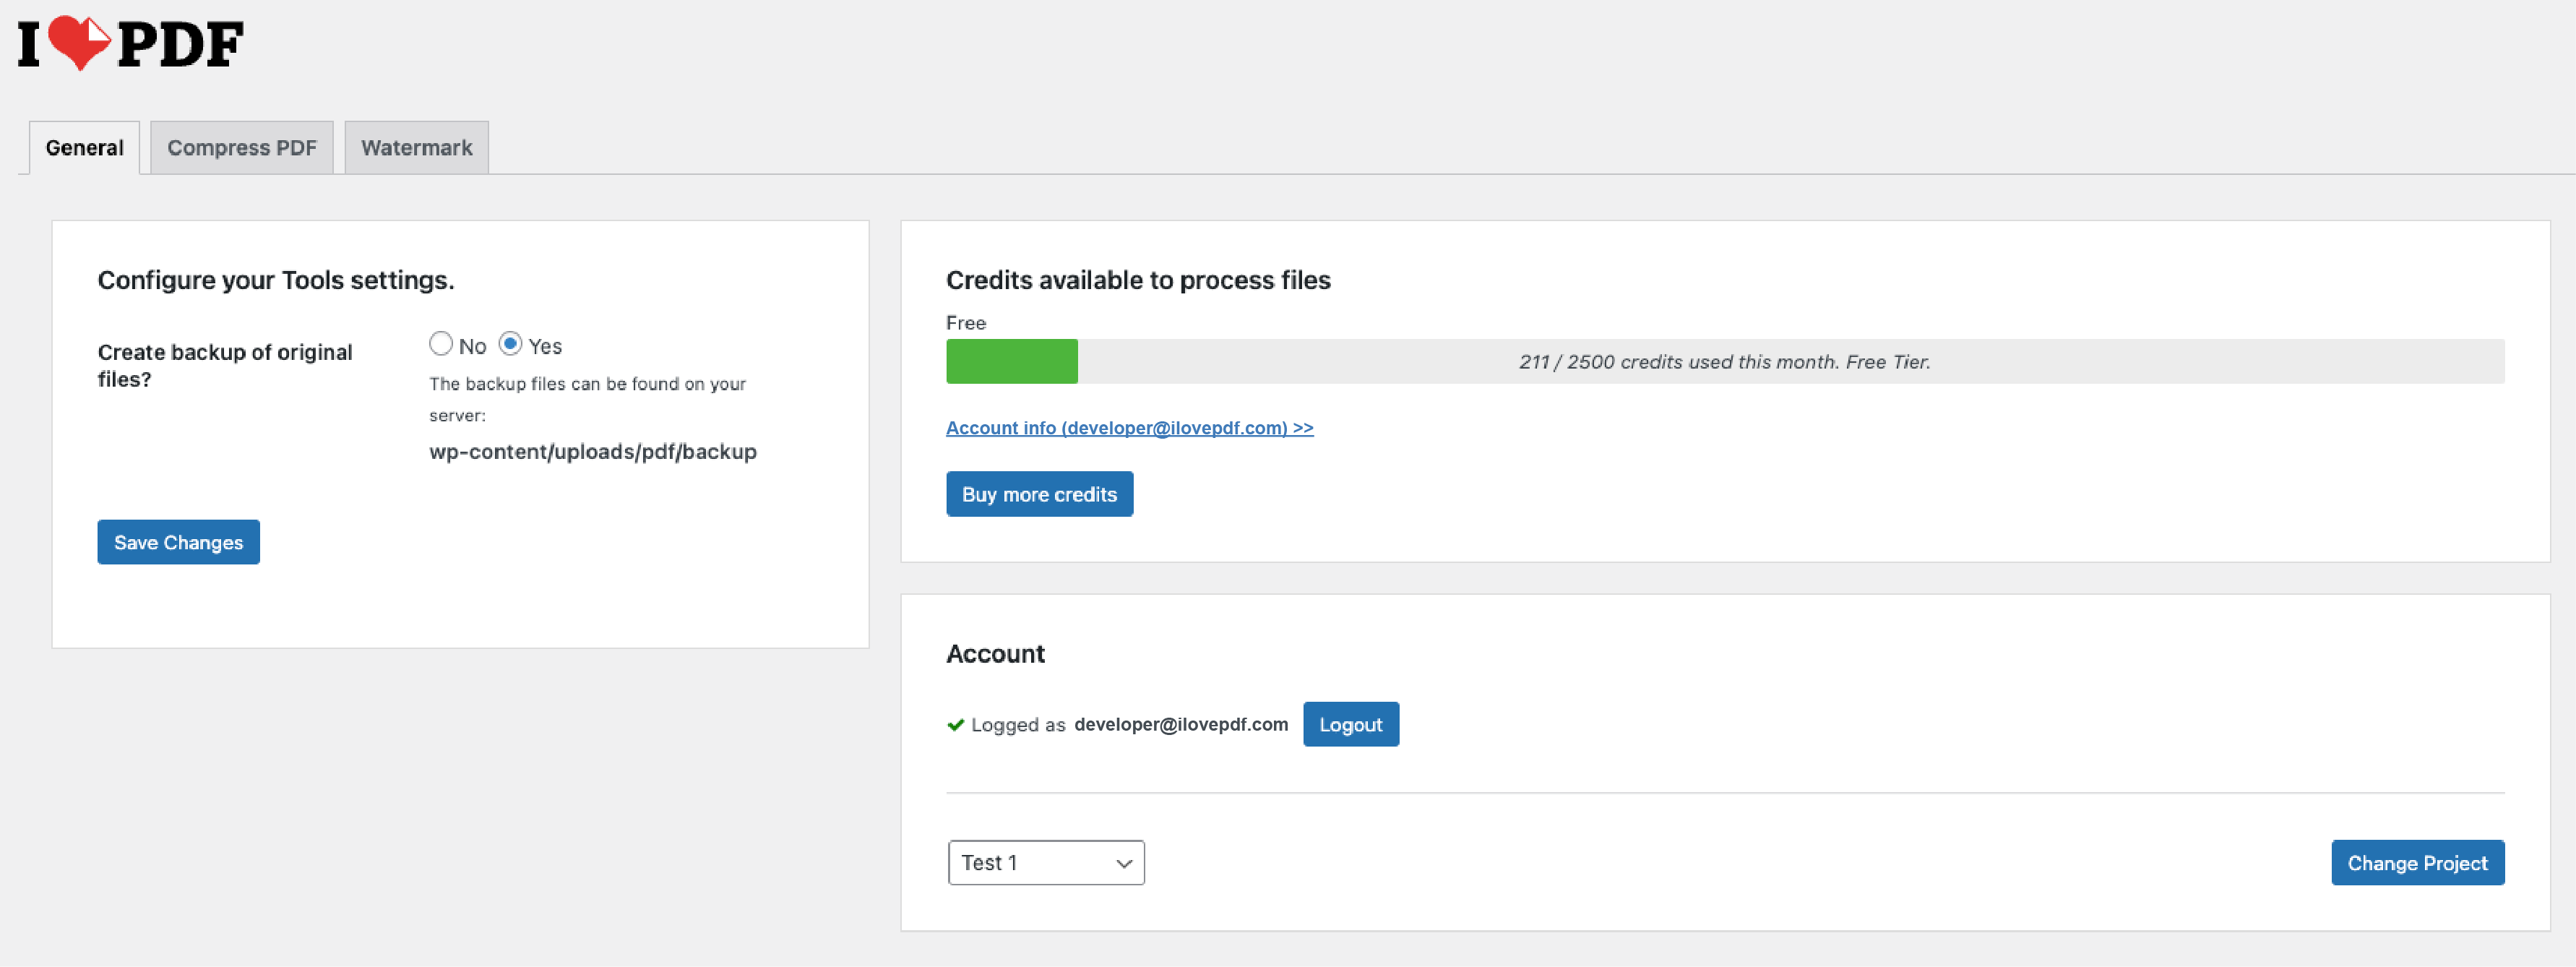This screenshot has height=967, width=2576.
Task: Click the project dropdown chevron arrow
Action: pyautogui.click(x=1123, y=863)
